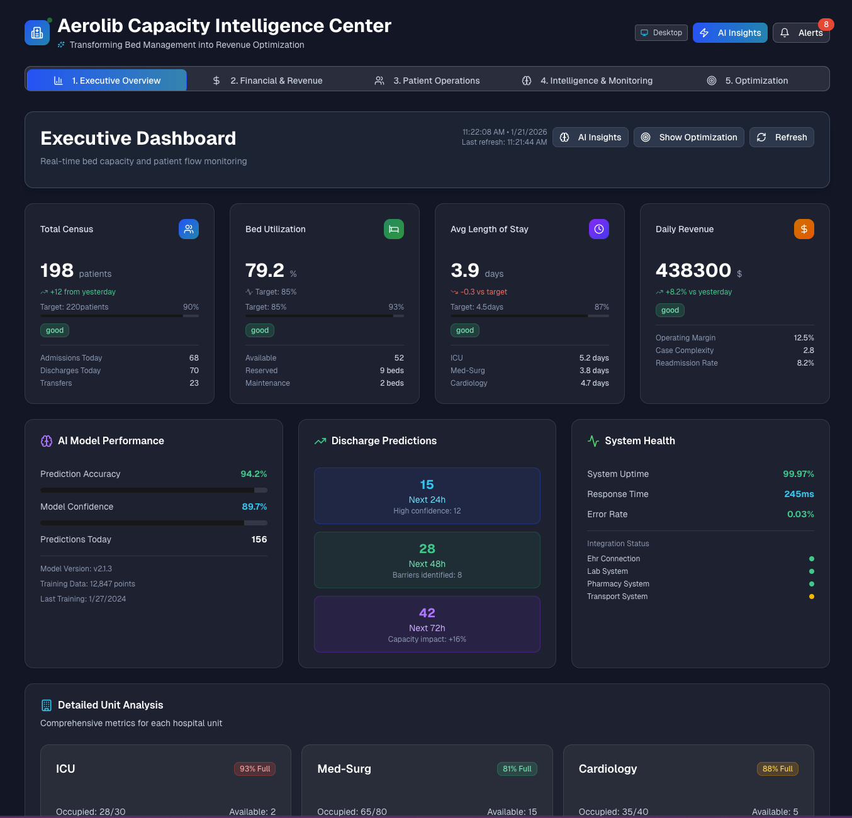Image resolution: width=852 pixels, height=818 pixels.
Task: Click the Total Census patients icon
Action: (x=188, y=229)
